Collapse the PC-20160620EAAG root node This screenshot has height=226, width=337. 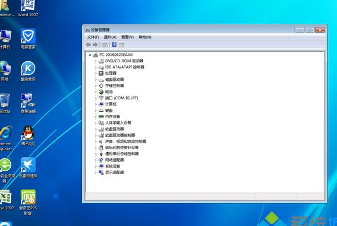pyautogui.click(x=90, y=55)
